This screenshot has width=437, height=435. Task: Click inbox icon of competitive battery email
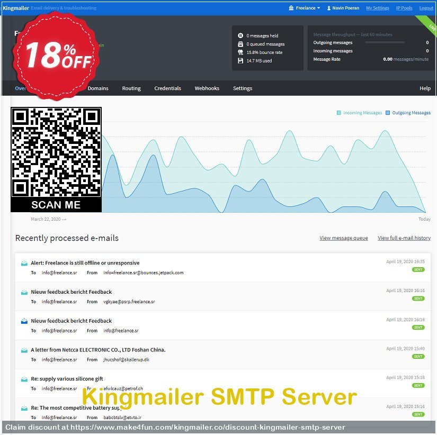(24, 408)
